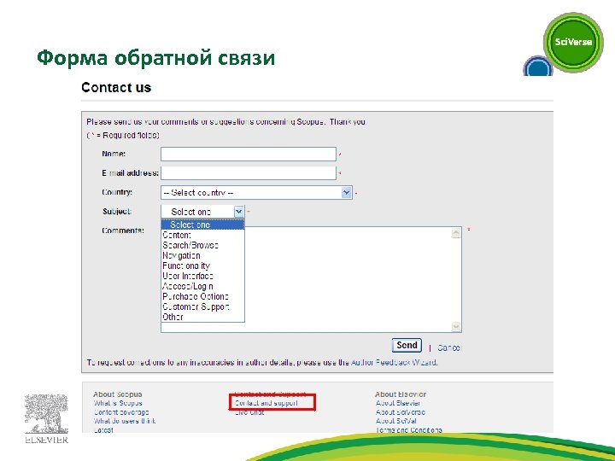Image resolution: width=615 pixels, height=461 pixels.
Task: Click 'Terms and Conditions' footer link
Action: 408,429
